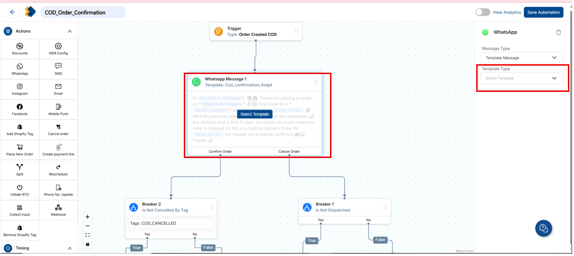The height and width of the screenshot is (256, 574).
Task: Click the True label under Breaker 1
Action: [x=312, y=241]
